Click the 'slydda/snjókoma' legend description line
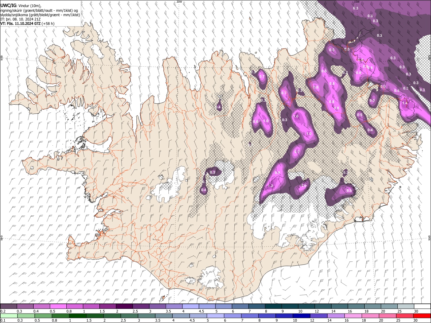Screen dimensions: 431x323 (x=40, y=15)
